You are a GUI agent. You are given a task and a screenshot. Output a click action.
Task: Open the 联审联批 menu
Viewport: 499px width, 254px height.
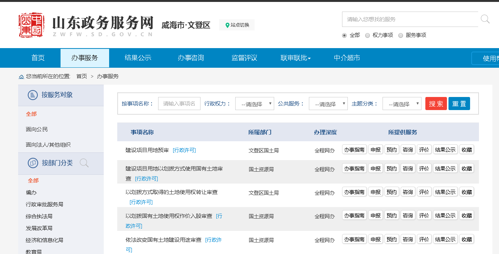295,58
